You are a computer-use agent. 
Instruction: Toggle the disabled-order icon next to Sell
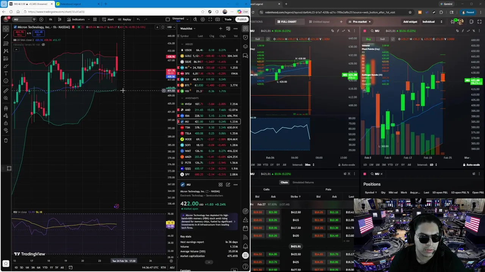(268, 39)
